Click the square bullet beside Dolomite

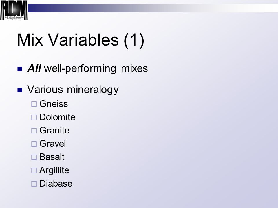34,118
